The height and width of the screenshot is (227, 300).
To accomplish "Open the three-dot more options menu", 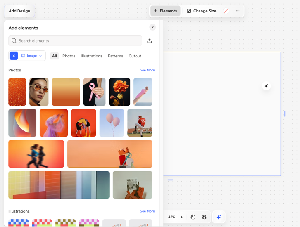I will tap(238, 11).
